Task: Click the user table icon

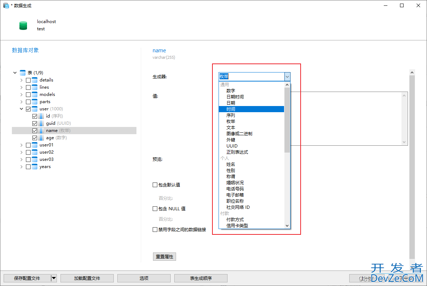Action: (x=35, y=109)
